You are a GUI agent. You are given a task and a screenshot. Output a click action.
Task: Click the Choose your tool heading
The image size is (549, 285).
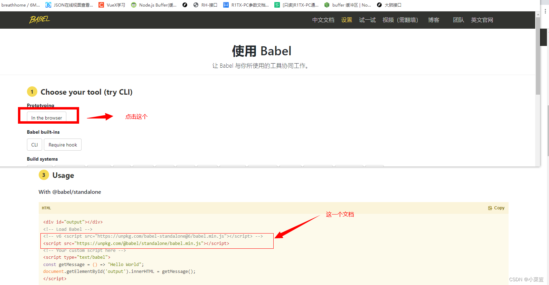tap(86, 92)
